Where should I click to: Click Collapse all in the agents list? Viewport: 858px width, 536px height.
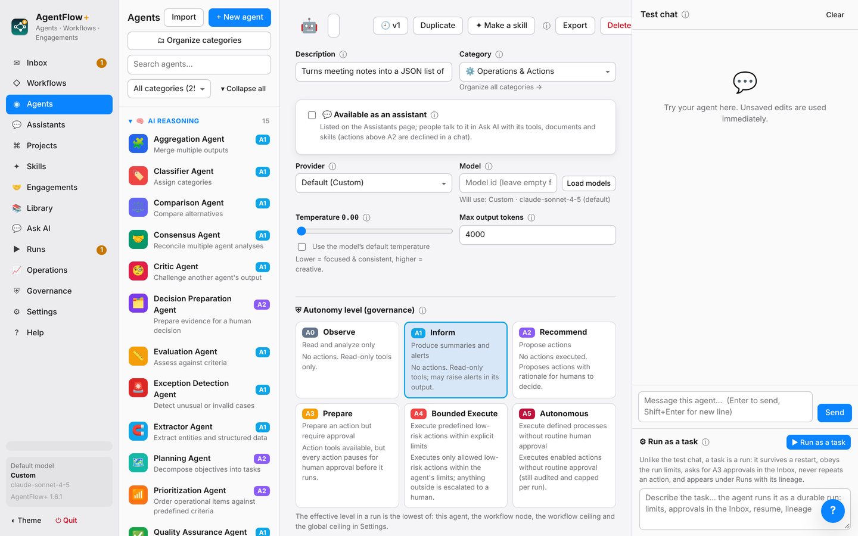[x=243, y=89]
